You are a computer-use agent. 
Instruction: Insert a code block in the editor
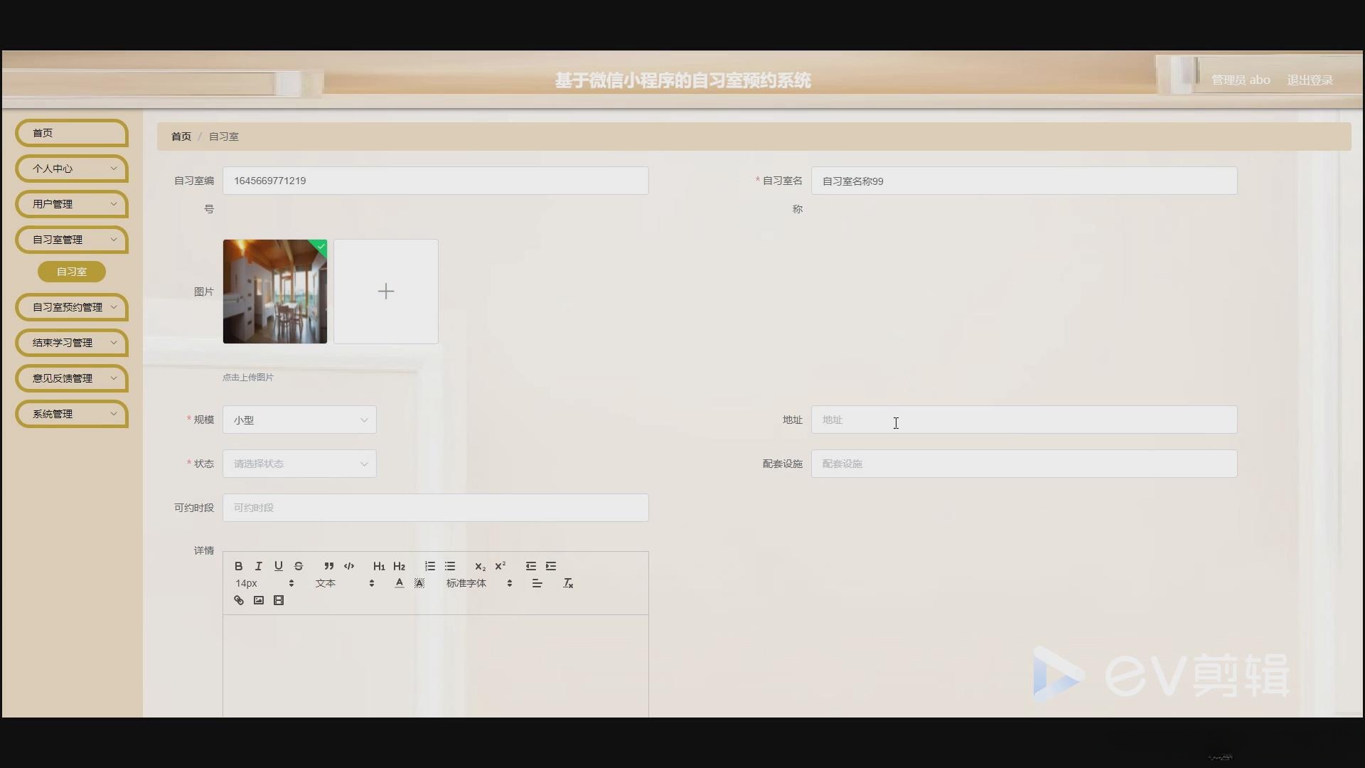[x=349, y=566]
